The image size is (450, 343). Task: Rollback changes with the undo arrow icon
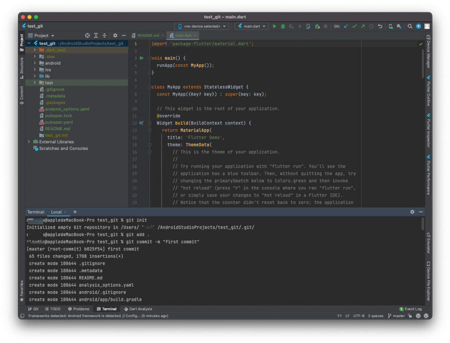pos(380,26)
